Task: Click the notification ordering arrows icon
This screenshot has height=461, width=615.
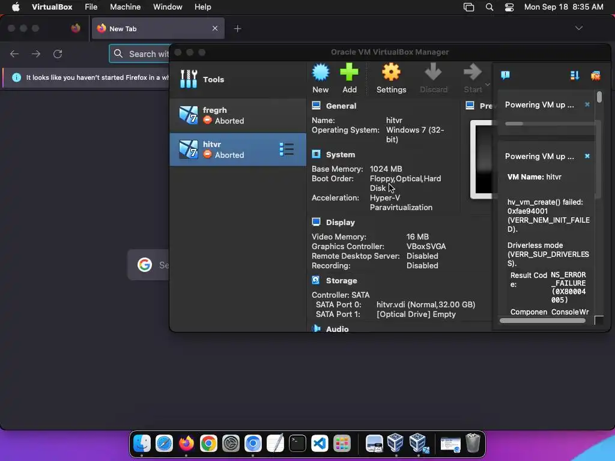Action: [575, 75]
